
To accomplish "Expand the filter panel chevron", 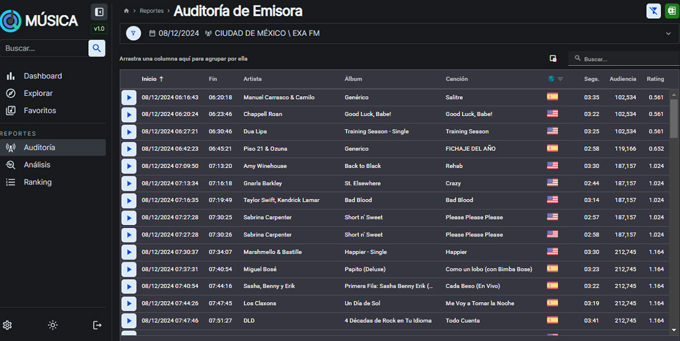I will click(x=668, y=33).
